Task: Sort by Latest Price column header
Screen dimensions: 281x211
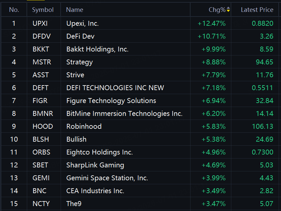Action: (x=257, y=10)
